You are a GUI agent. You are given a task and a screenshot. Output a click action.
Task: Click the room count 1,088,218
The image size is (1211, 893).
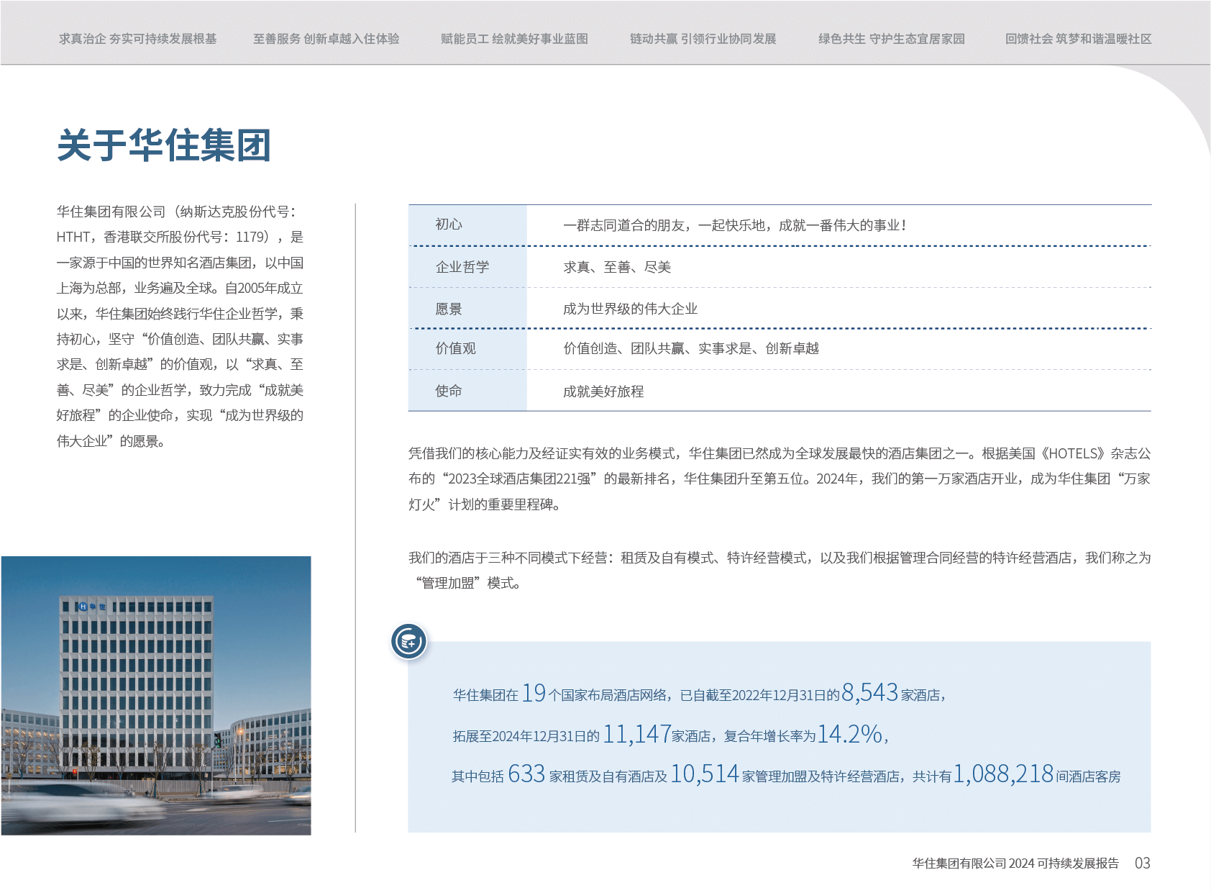(x=1003, y=774)
